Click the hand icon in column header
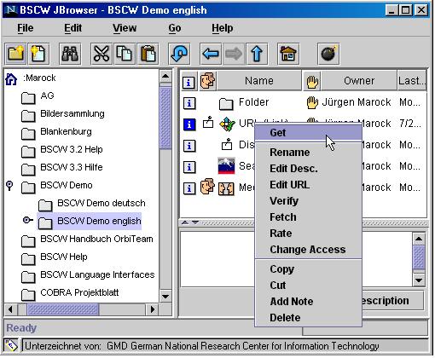The width and height of the screenshot is (435, 358). (312, 82)
